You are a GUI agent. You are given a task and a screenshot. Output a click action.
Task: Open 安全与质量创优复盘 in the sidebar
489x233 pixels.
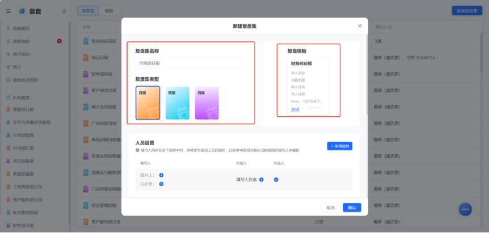32,122
